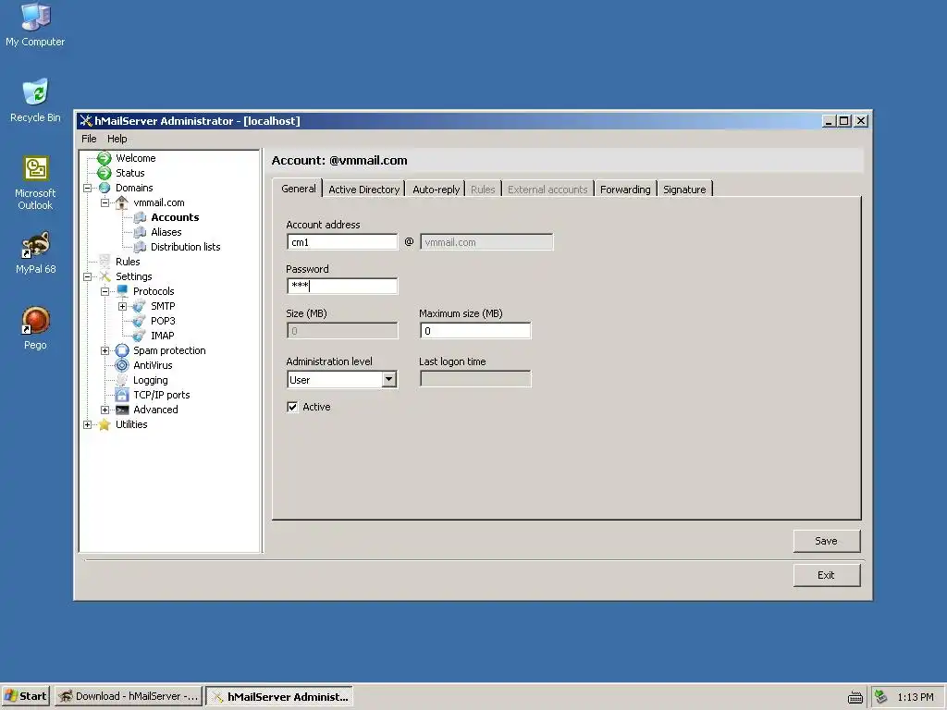Click the network tray icon beside clock
The image size is (947, 710).
point(881,697)
